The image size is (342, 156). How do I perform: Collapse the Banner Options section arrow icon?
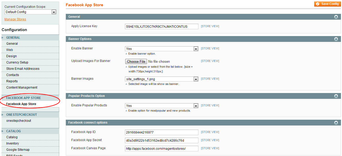(336, 39)
